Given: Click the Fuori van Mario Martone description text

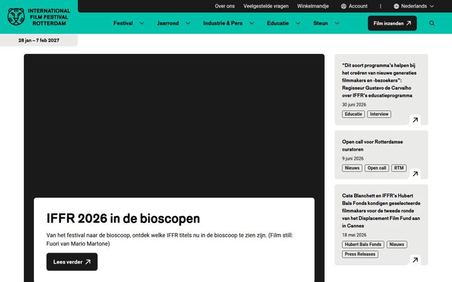Looking at the screenshot, I should tap(169, 239).
